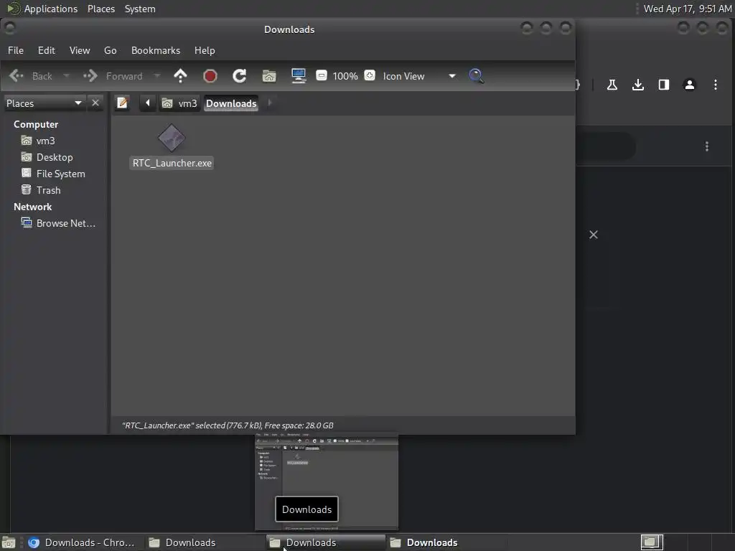Open the Edit menu

click(47, 50)
